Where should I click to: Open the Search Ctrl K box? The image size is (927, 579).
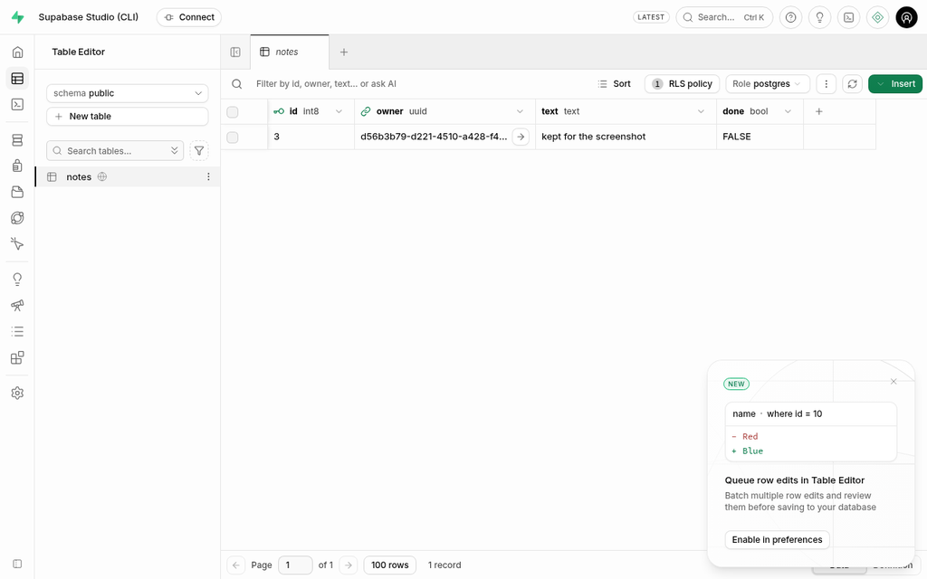coord(724,17)
